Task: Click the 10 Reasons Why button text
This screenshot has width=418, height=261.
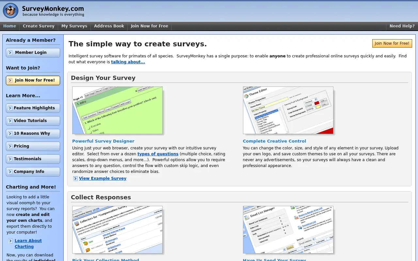Action: [x=32, y=133]
